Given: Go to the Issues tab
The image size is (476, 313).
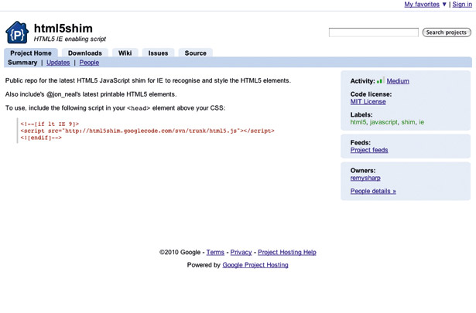Looking at the screenshot, I should (158, 53).
